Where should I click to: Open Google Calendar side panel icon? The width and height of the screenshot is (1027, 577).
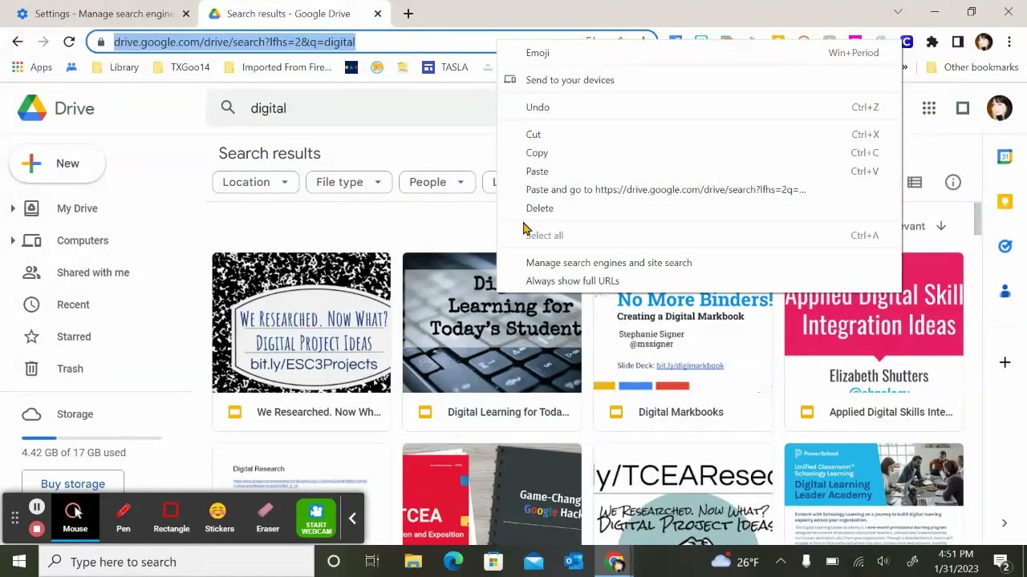pyautogui.click(x=1005, y=157)
